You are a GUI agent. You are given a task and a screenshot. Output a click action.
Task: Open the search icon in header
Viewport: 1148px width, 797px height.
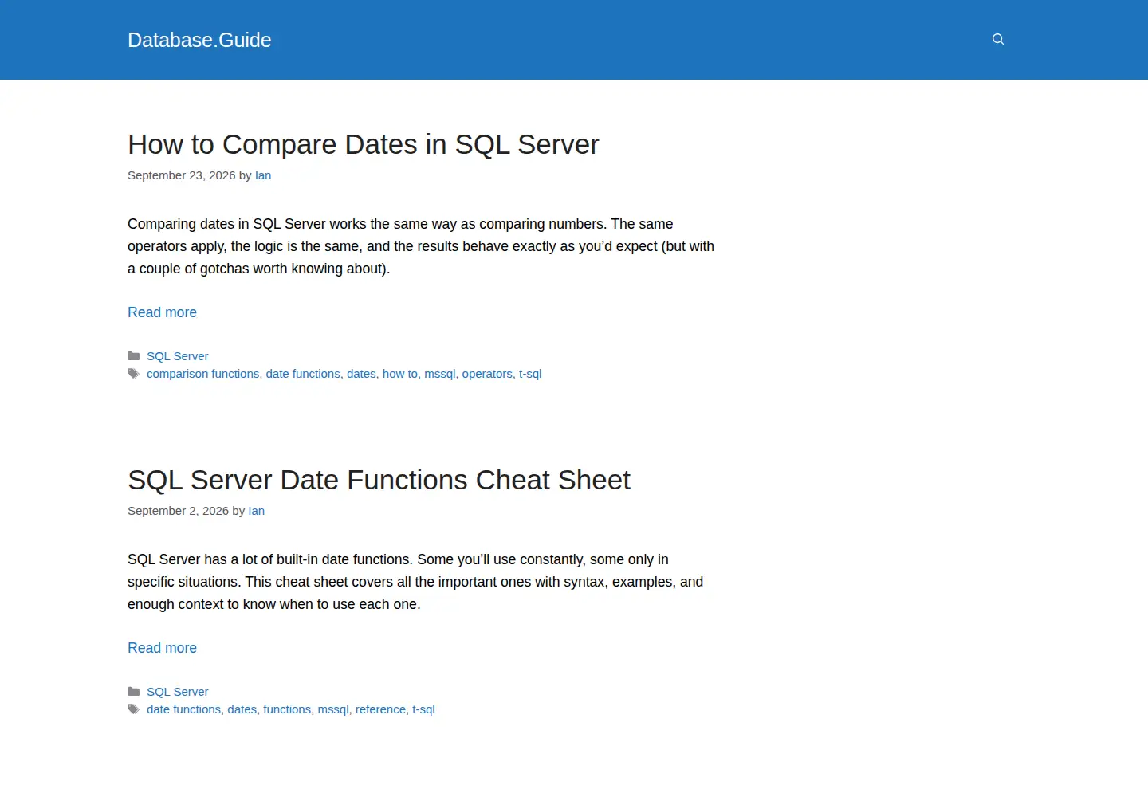(998, 40)
